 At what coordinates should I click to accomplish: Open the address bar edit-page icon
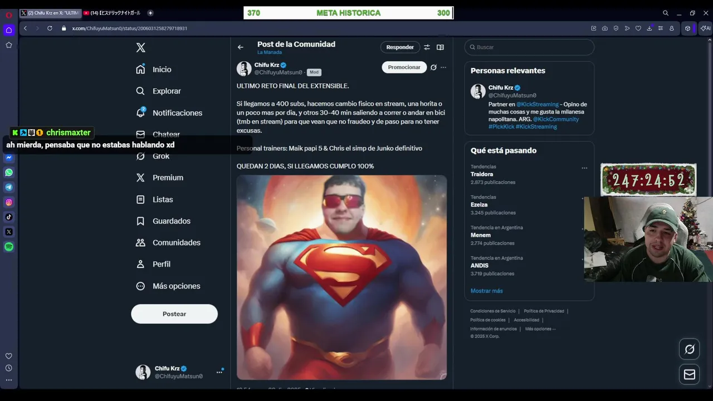coord(594,28)
